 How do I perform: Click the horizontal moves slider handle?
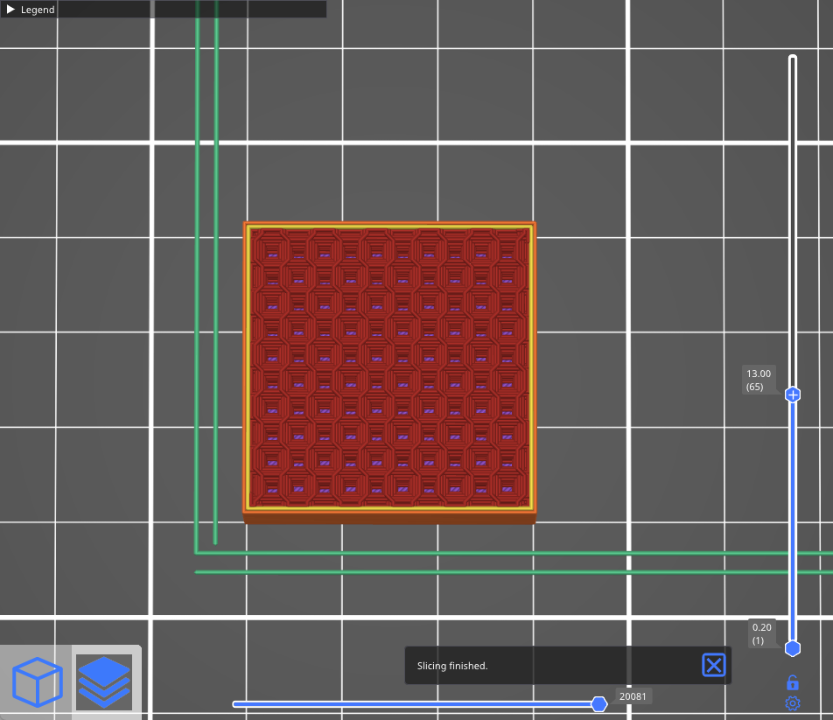pos(598,703)
